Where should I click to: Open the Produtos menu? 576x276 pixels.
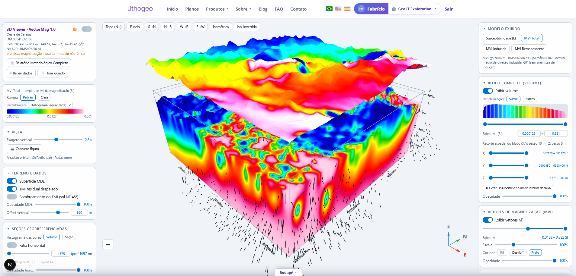tap(217, 9)
